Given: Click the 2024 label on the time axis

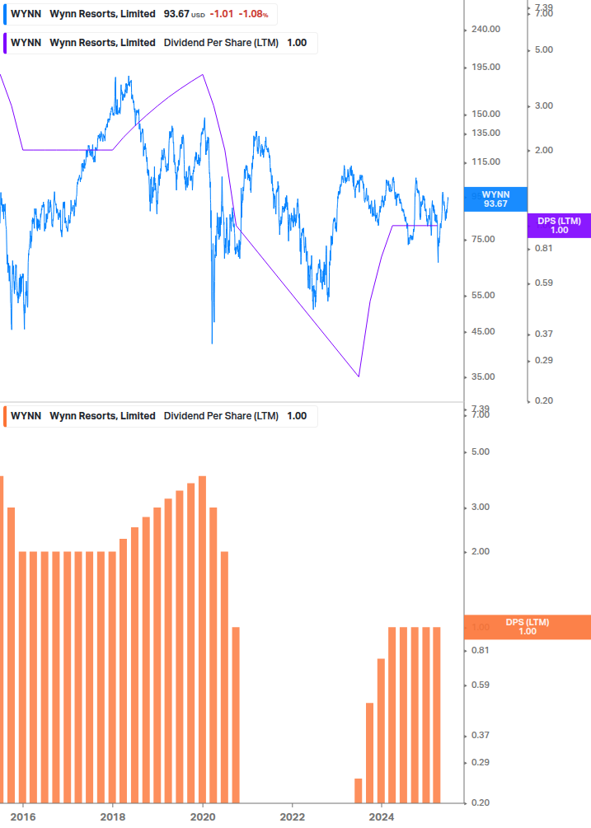Looking at the screenshot, I should [x=382, y=817].
